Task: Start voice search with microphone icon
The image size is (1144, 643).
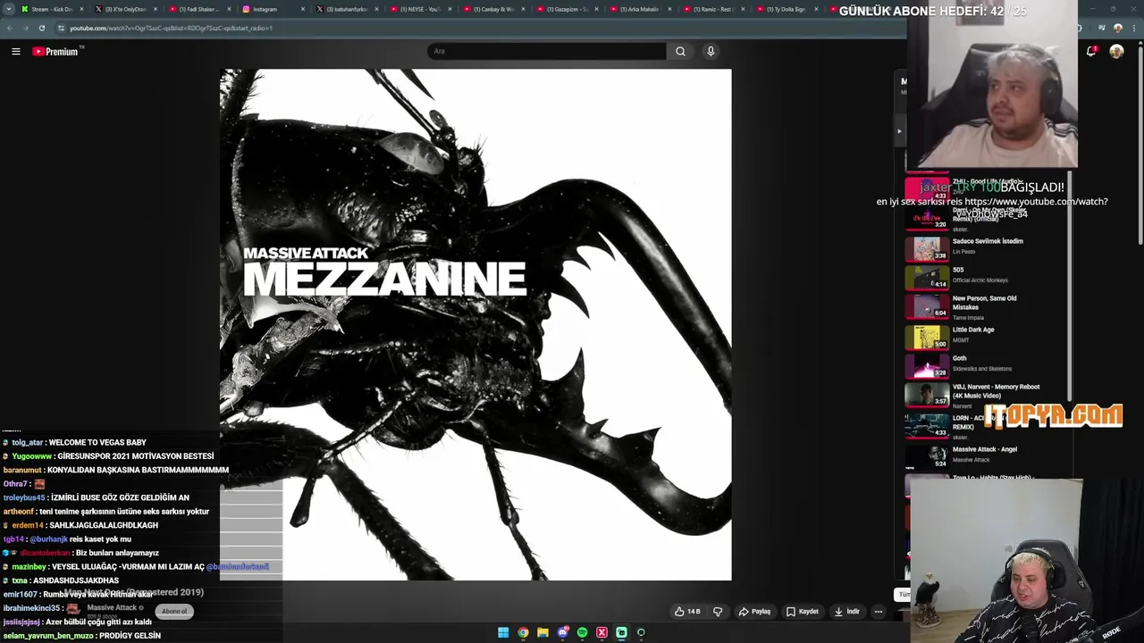Action: tap(711, 51)
